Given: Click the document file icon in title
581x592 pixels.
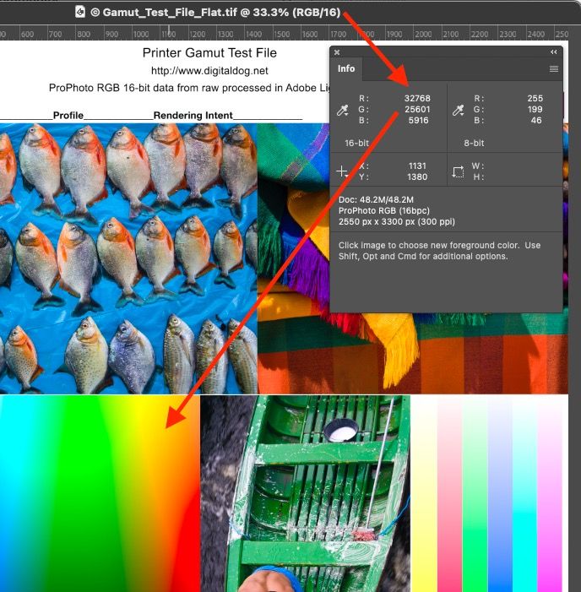Looking at the screenshot, I should point(80,12).
